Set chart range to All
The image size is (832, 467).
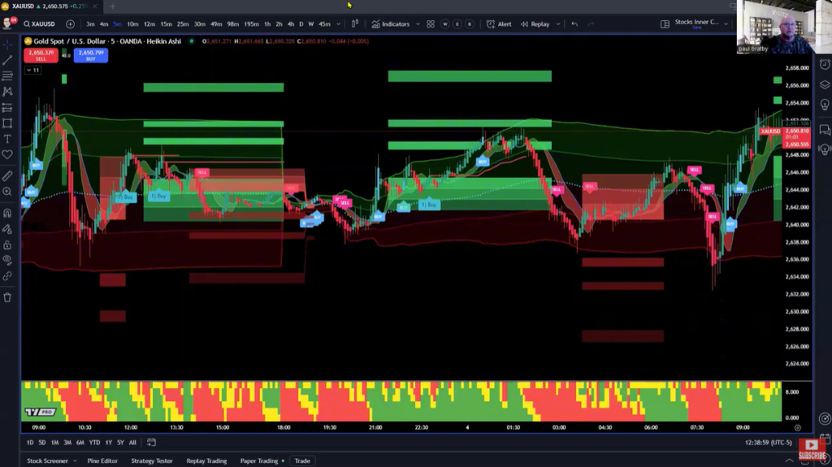click(132, 443)
